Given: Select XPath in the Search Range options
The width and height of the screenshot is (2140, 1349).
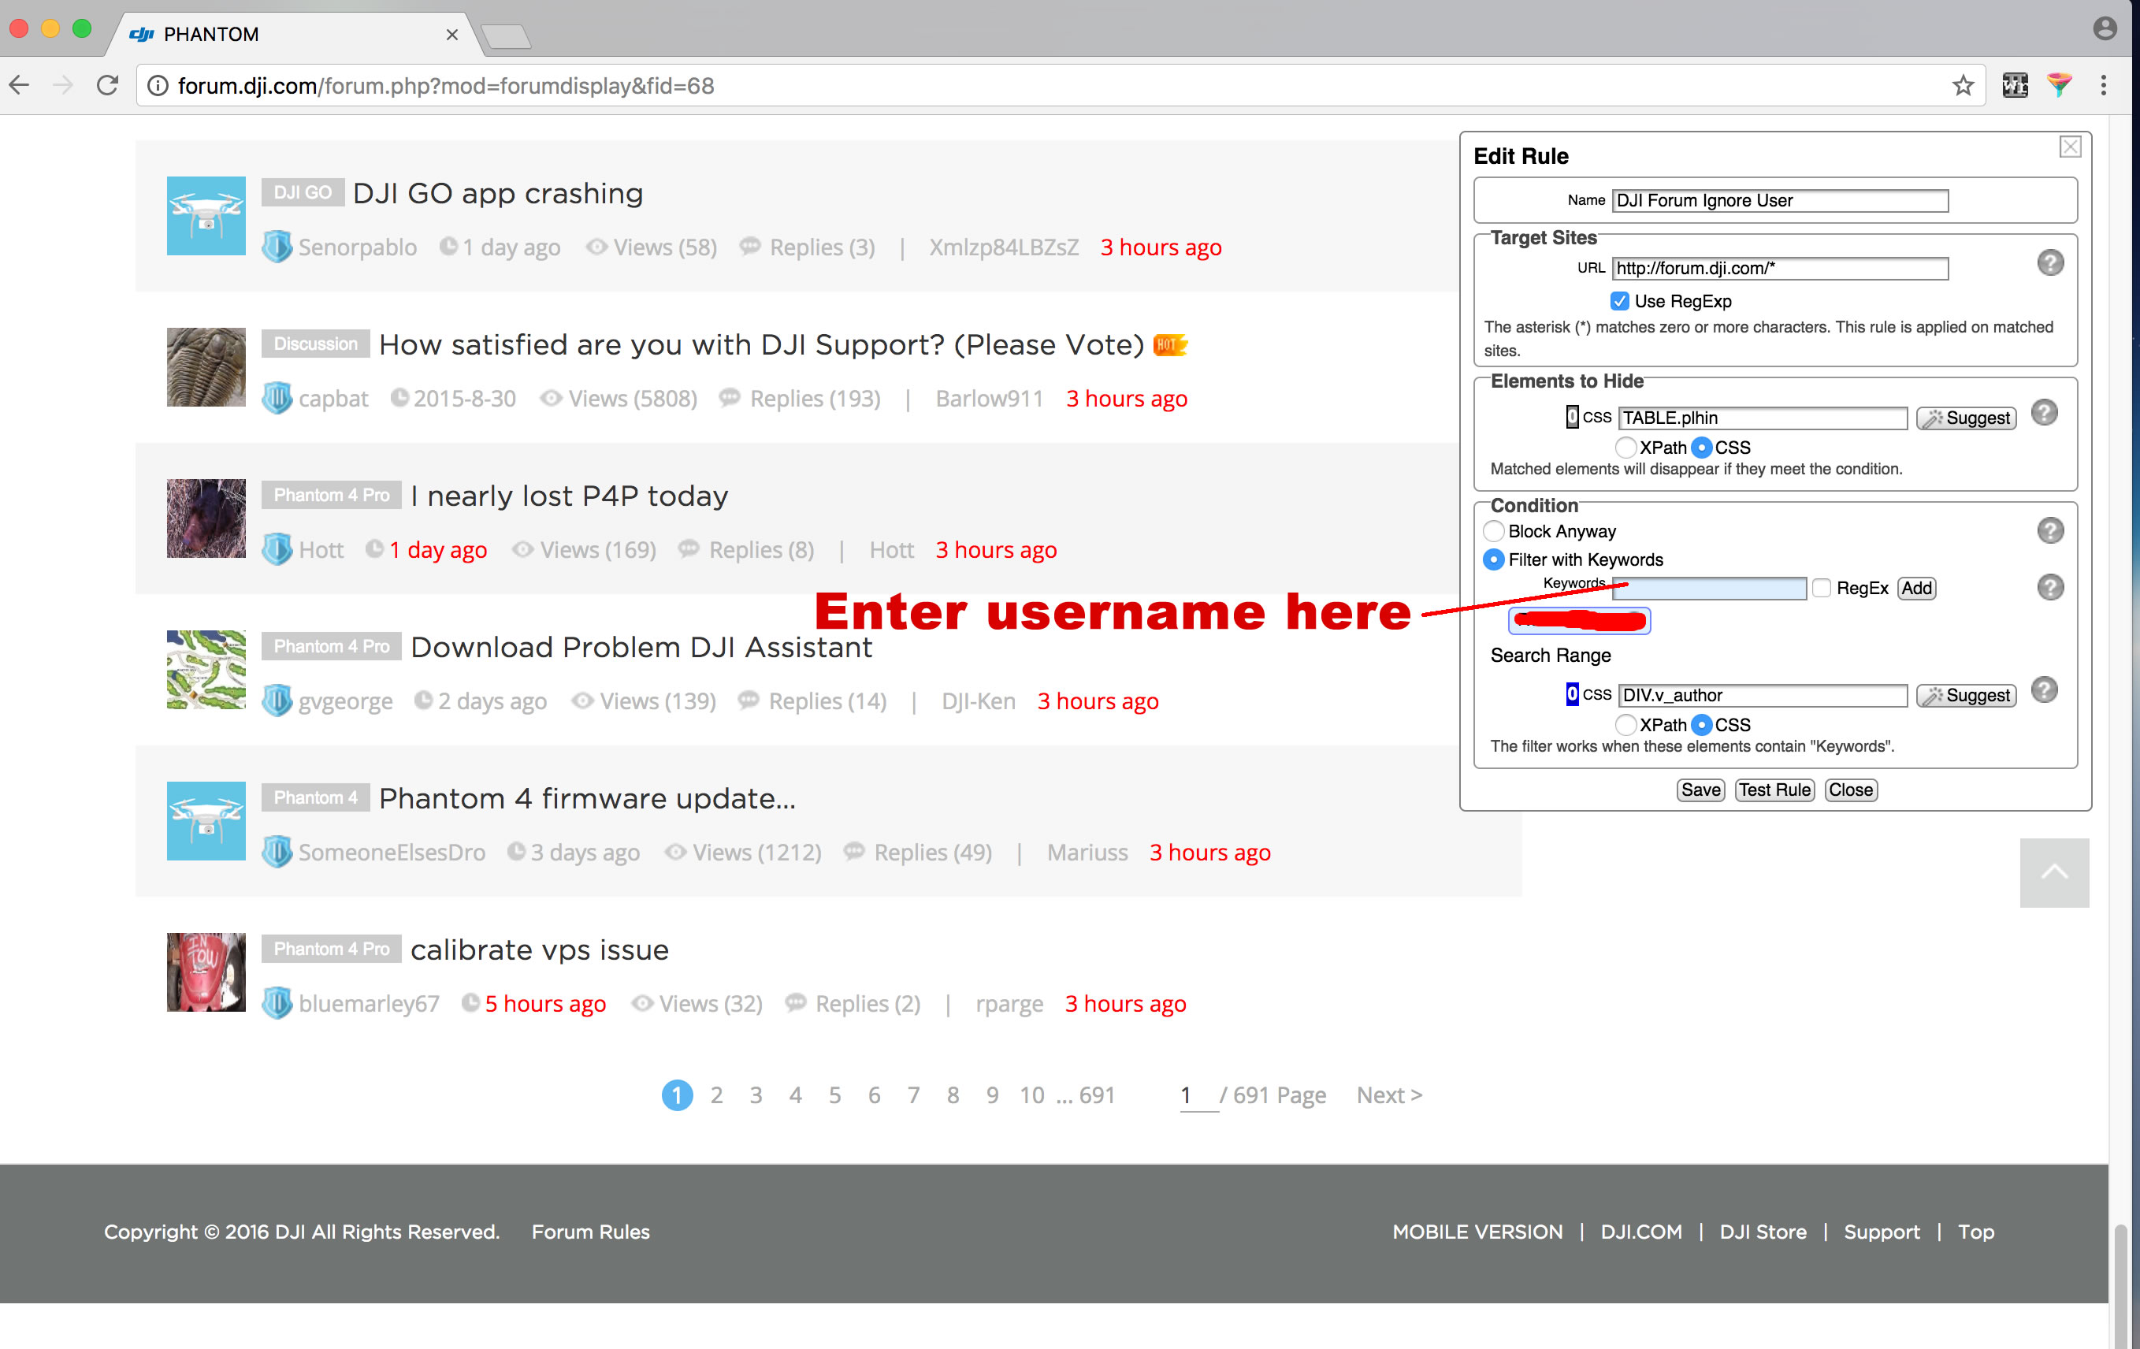Looking at the screenshot, I should (x=1625, y=724).
